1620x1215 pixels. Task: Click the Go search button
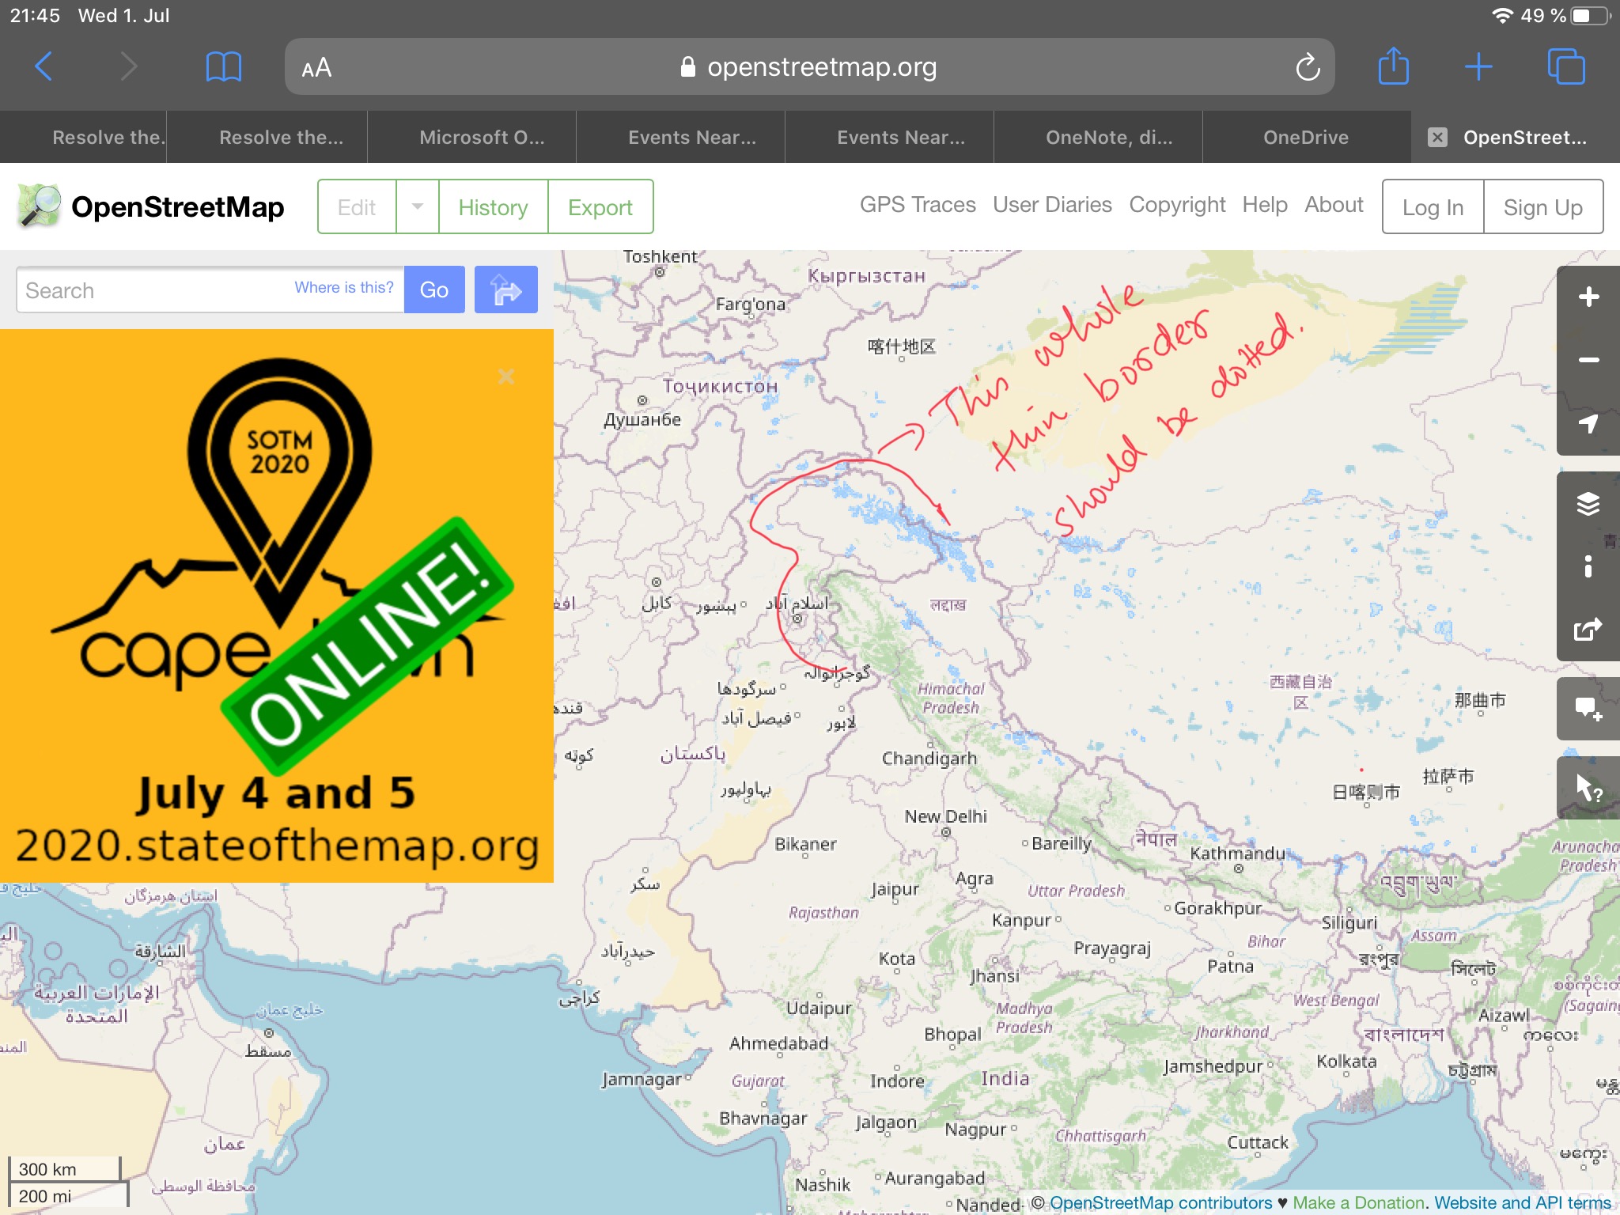[434, 290]
